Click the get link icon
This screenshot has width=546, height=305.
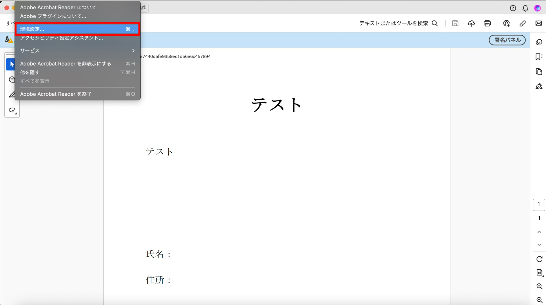tap(522, 23)
